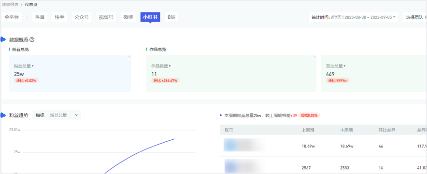This screenshot has height=174, width=427.
Task: Open the blurred account in the 18.69w row
Action: coord(245,145)
